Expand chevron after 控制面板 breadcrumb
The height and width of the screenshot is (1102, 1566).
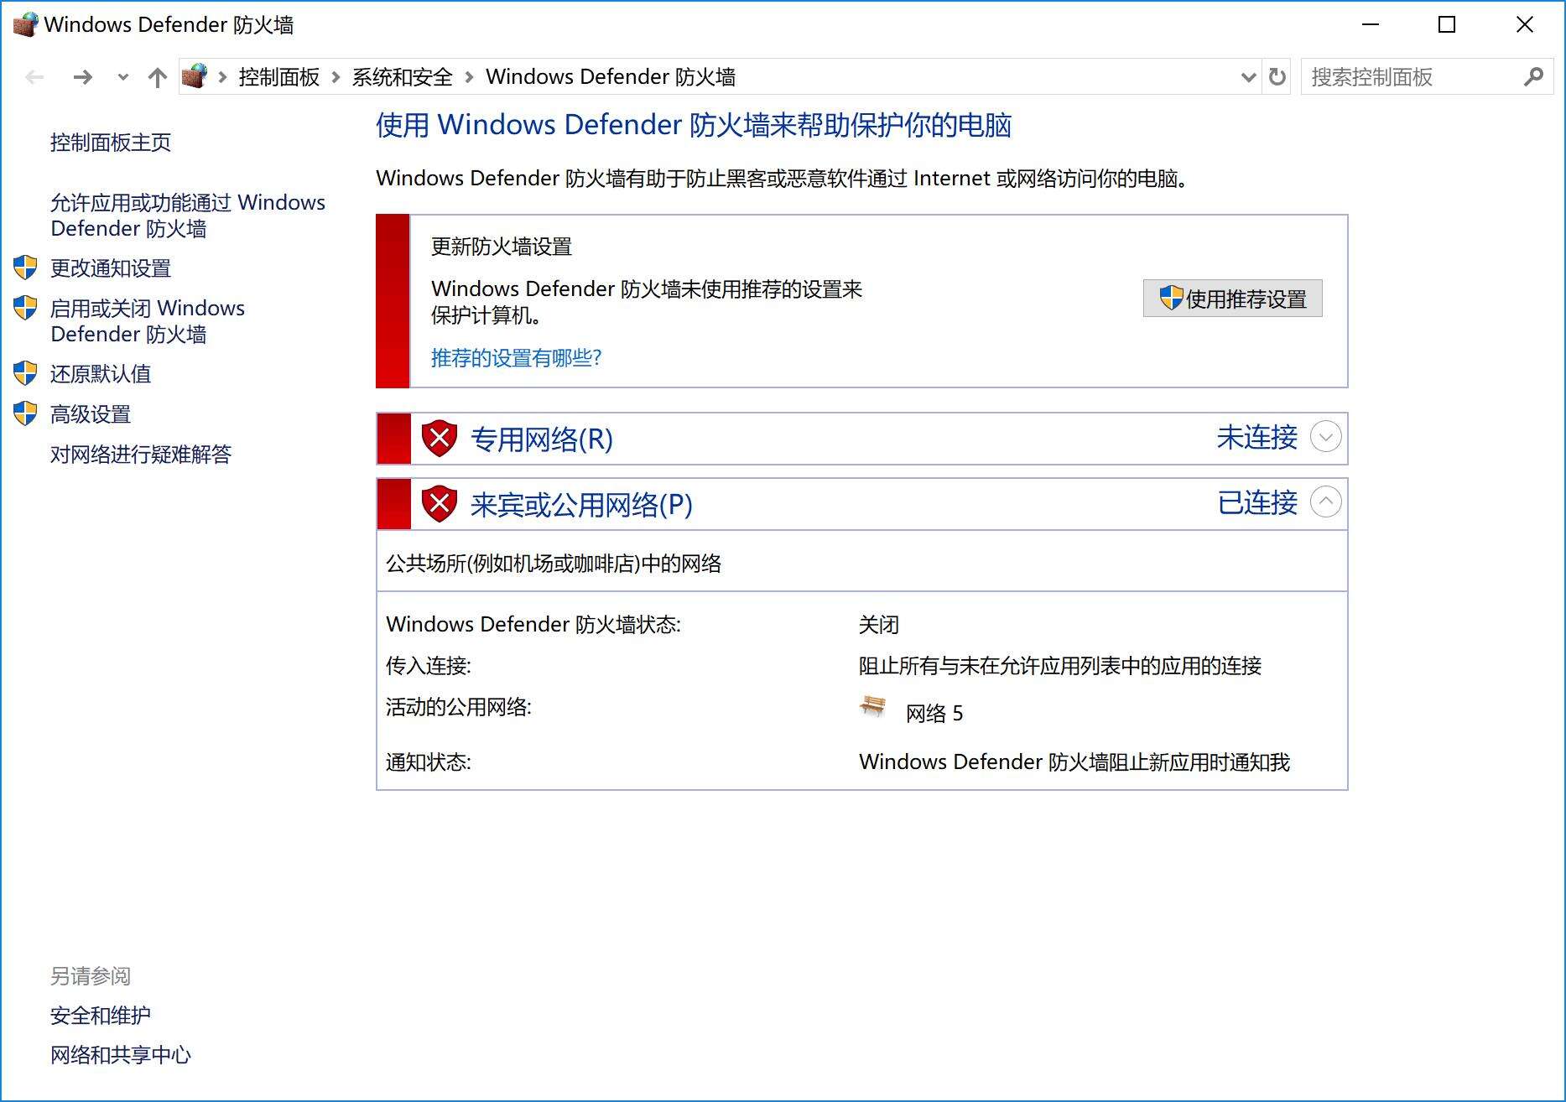point(336,77)
